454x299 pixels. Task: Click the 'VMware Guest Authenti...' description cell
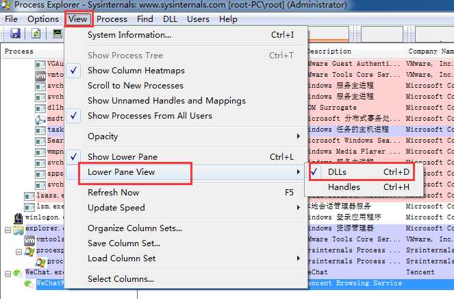[x=354, y=64]
